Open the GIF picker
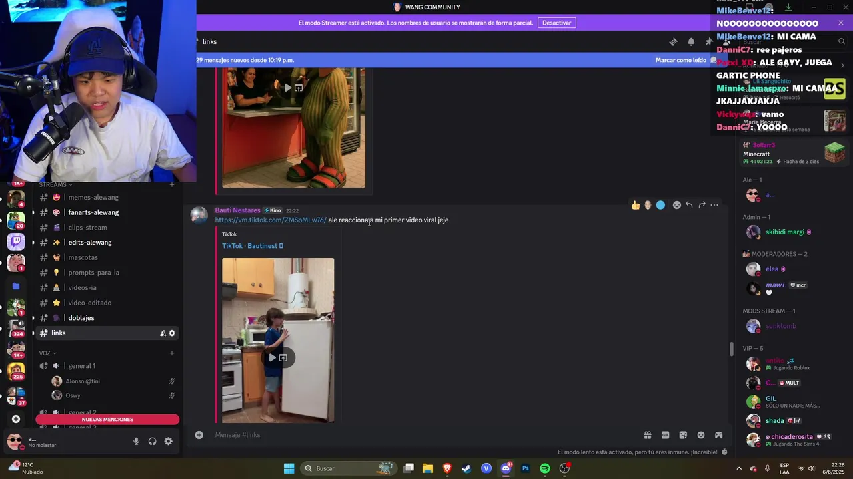Image resolution: width=853 pixels, height=479 pixels. pos(665,435)
